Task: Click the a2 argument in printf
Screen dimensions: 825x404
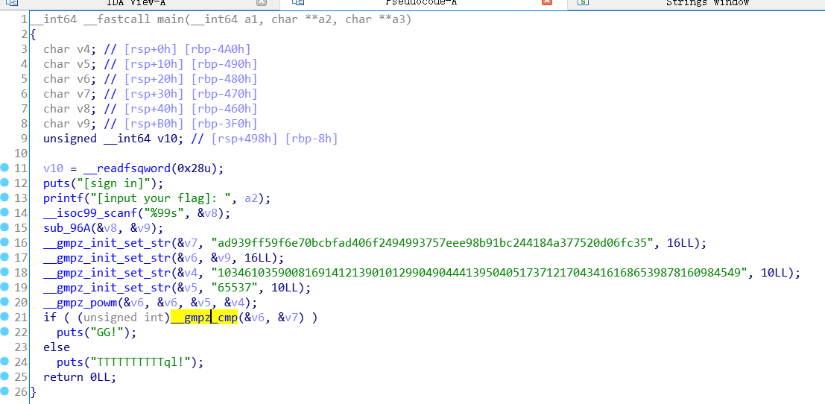Action: click(x=251, y=198)
